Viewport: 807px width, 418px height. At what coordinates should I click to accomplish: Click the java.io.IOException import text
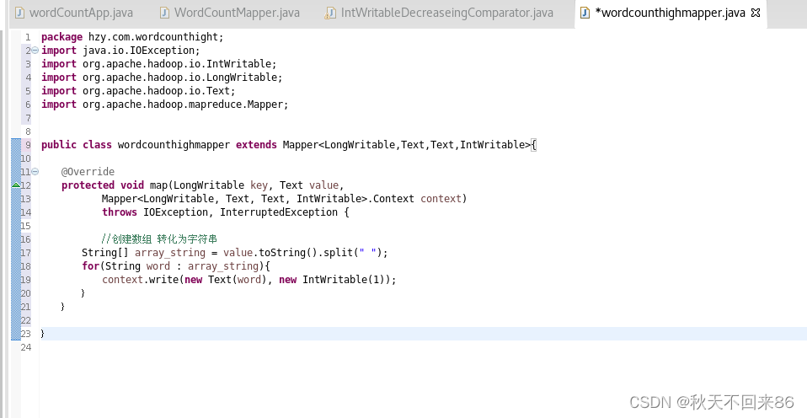click(141, 51)
